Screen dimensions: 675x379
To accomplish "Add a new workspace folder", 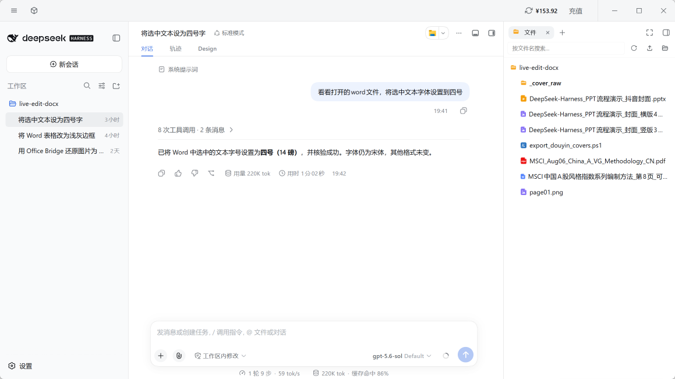I will 116,86.
